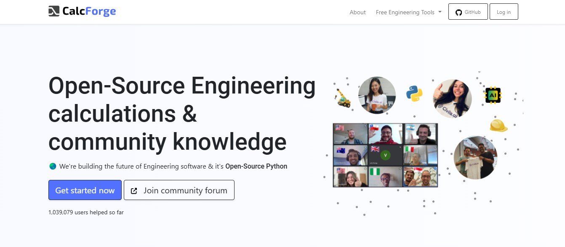Expand the Free Engineering Tools dropdown
565x247 pixels.
coord(408,12)
